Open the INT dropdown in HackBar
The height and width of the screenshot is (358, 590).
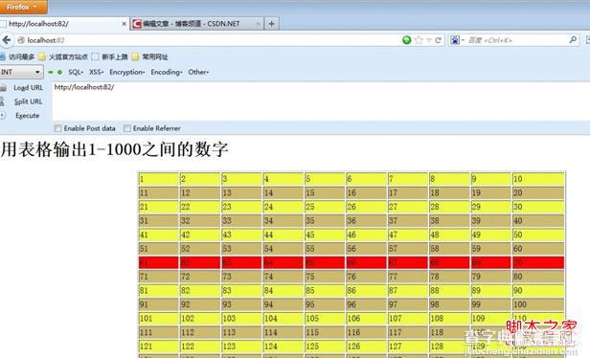point(21,72)
